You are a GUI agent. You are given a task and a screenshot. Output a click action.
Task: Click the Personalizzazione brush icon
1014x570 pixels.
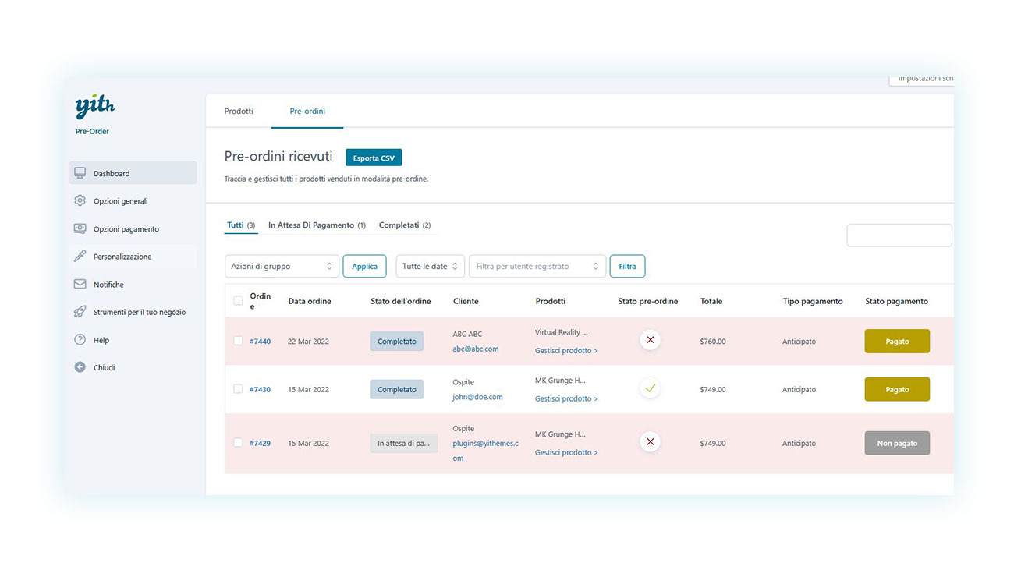80,257
